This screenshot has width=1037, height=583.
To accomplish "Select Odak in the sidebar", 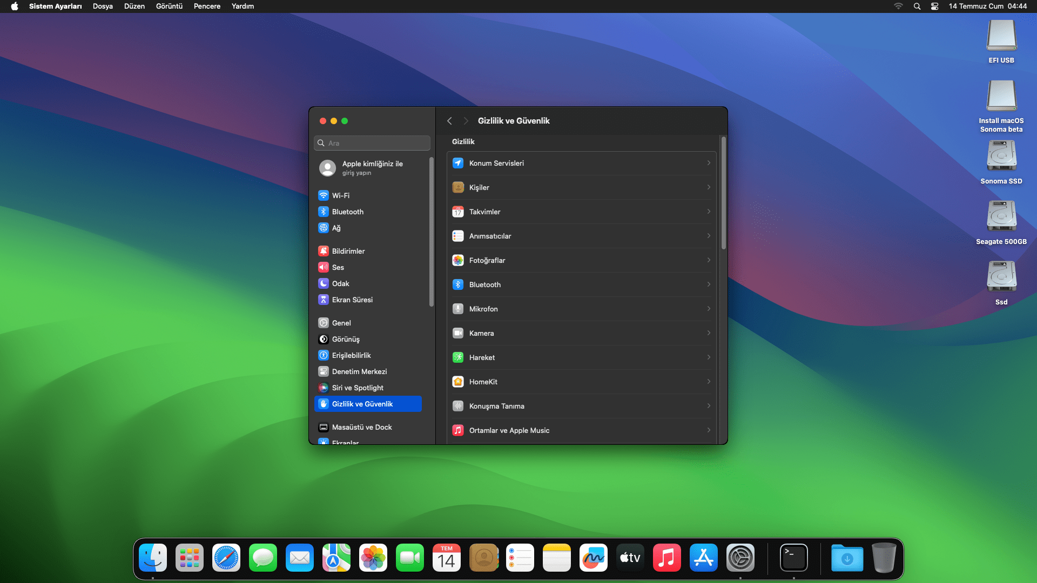I will click(x=340, y=283).
